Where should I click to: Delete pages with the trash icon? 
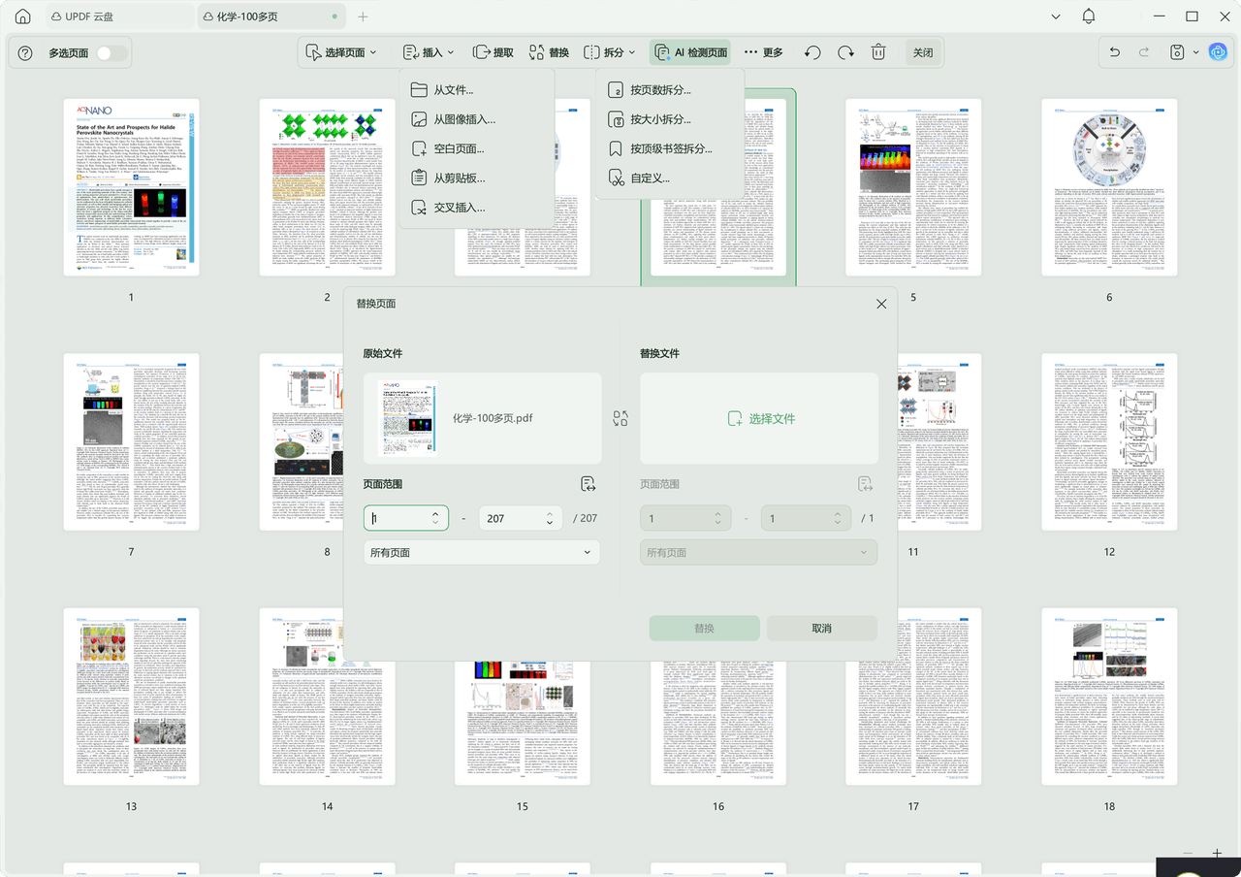[878, 52]
